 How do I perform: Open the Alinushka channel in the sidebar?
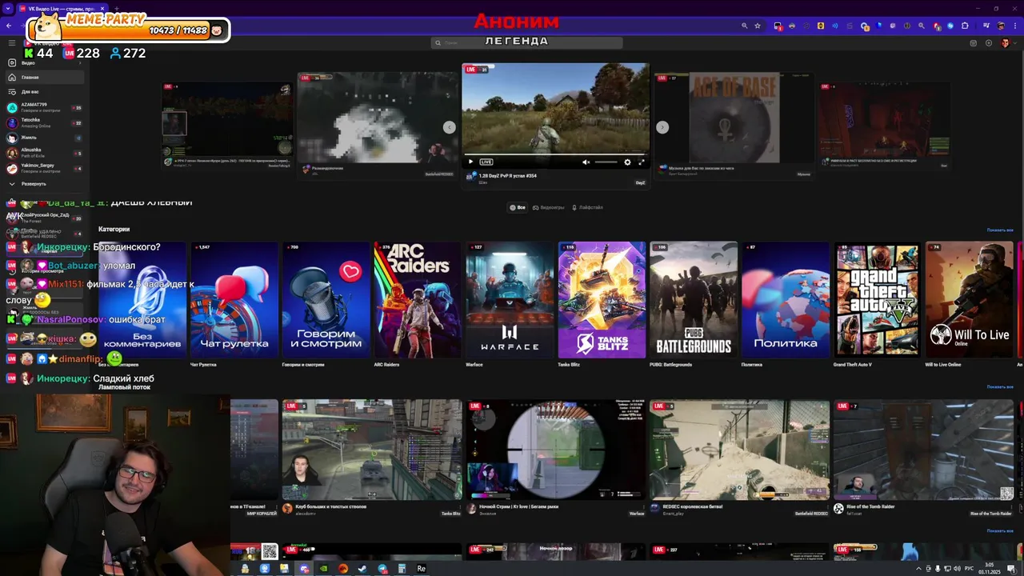click(x=44, y=153)
